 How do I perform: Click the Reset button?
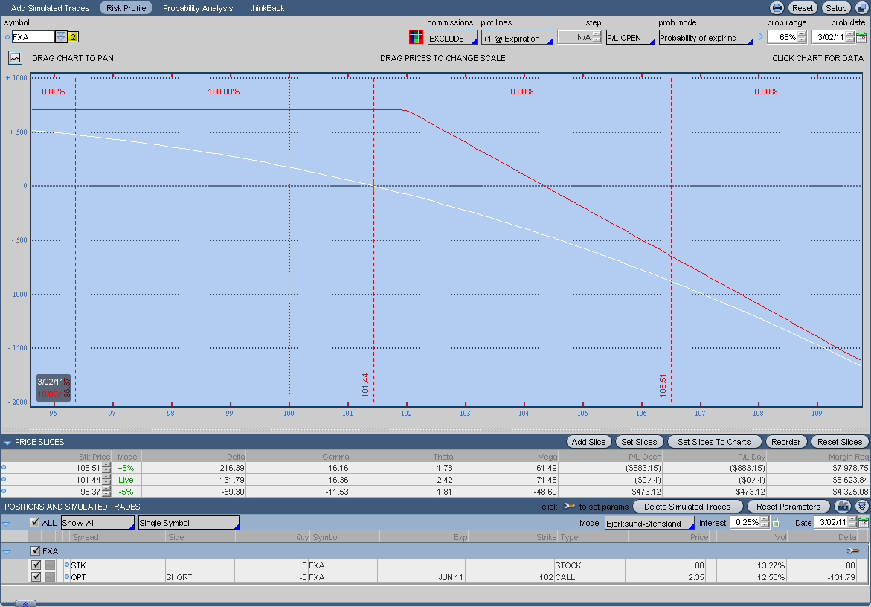pos(802,7)
